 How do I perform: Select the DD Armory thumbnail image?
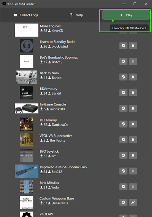click(x=27, y=124)
